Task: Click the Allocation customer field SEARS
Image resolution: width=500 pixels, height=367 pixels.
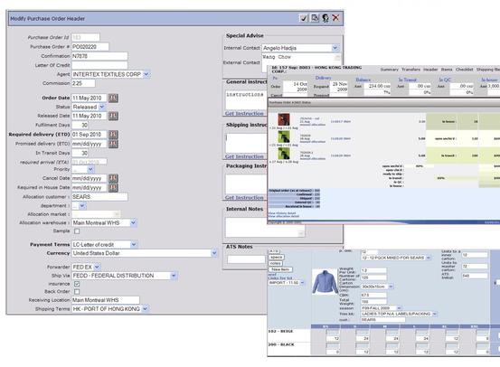Action: pos(99,197)
